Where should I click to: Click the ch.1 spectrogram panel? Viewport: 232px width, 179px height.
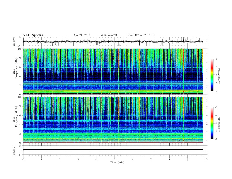click(113, 71)
